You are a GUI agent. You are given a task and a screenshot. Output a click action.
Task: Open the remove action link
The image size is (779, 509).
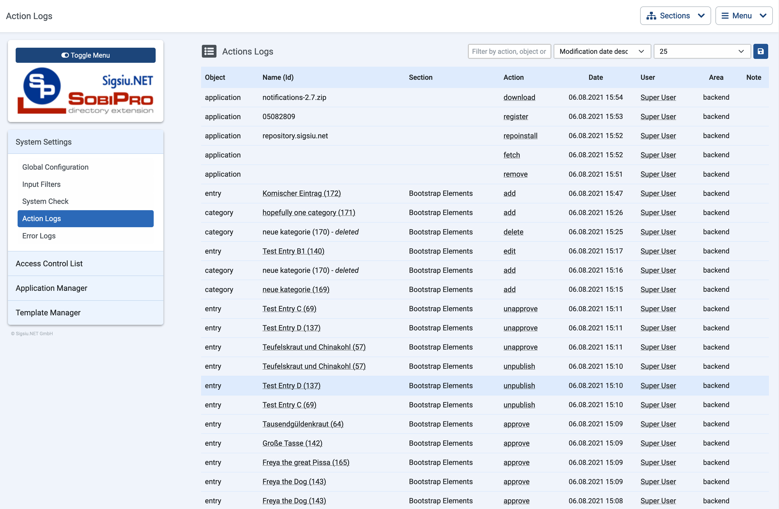pos(515,174)
